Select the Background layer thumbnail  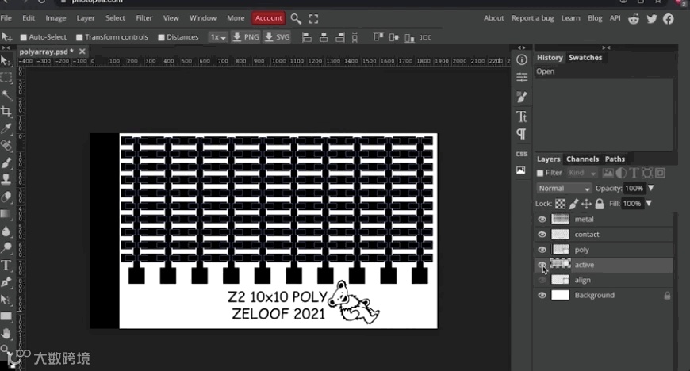[x=560, y=295]
